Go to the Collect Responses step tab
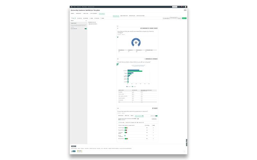This screenshot has height=160, width=257. point(93,13)
